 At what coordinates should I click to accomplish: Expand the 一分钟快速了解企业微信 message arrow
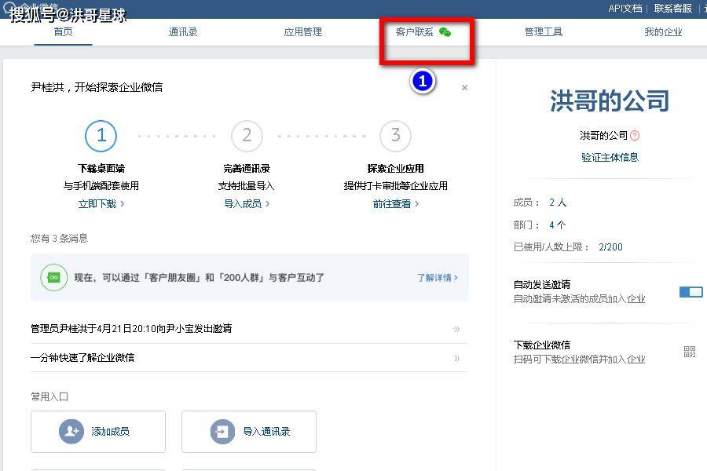[x=456, y=358]
